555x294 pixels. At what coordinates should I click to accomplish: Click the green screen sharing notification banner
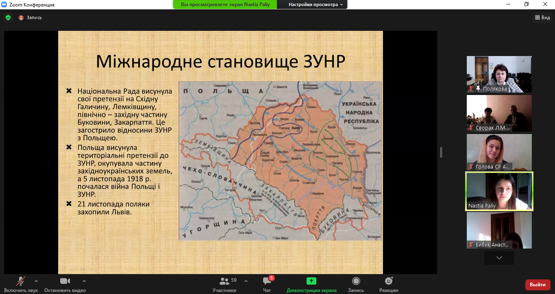[225, 4]
